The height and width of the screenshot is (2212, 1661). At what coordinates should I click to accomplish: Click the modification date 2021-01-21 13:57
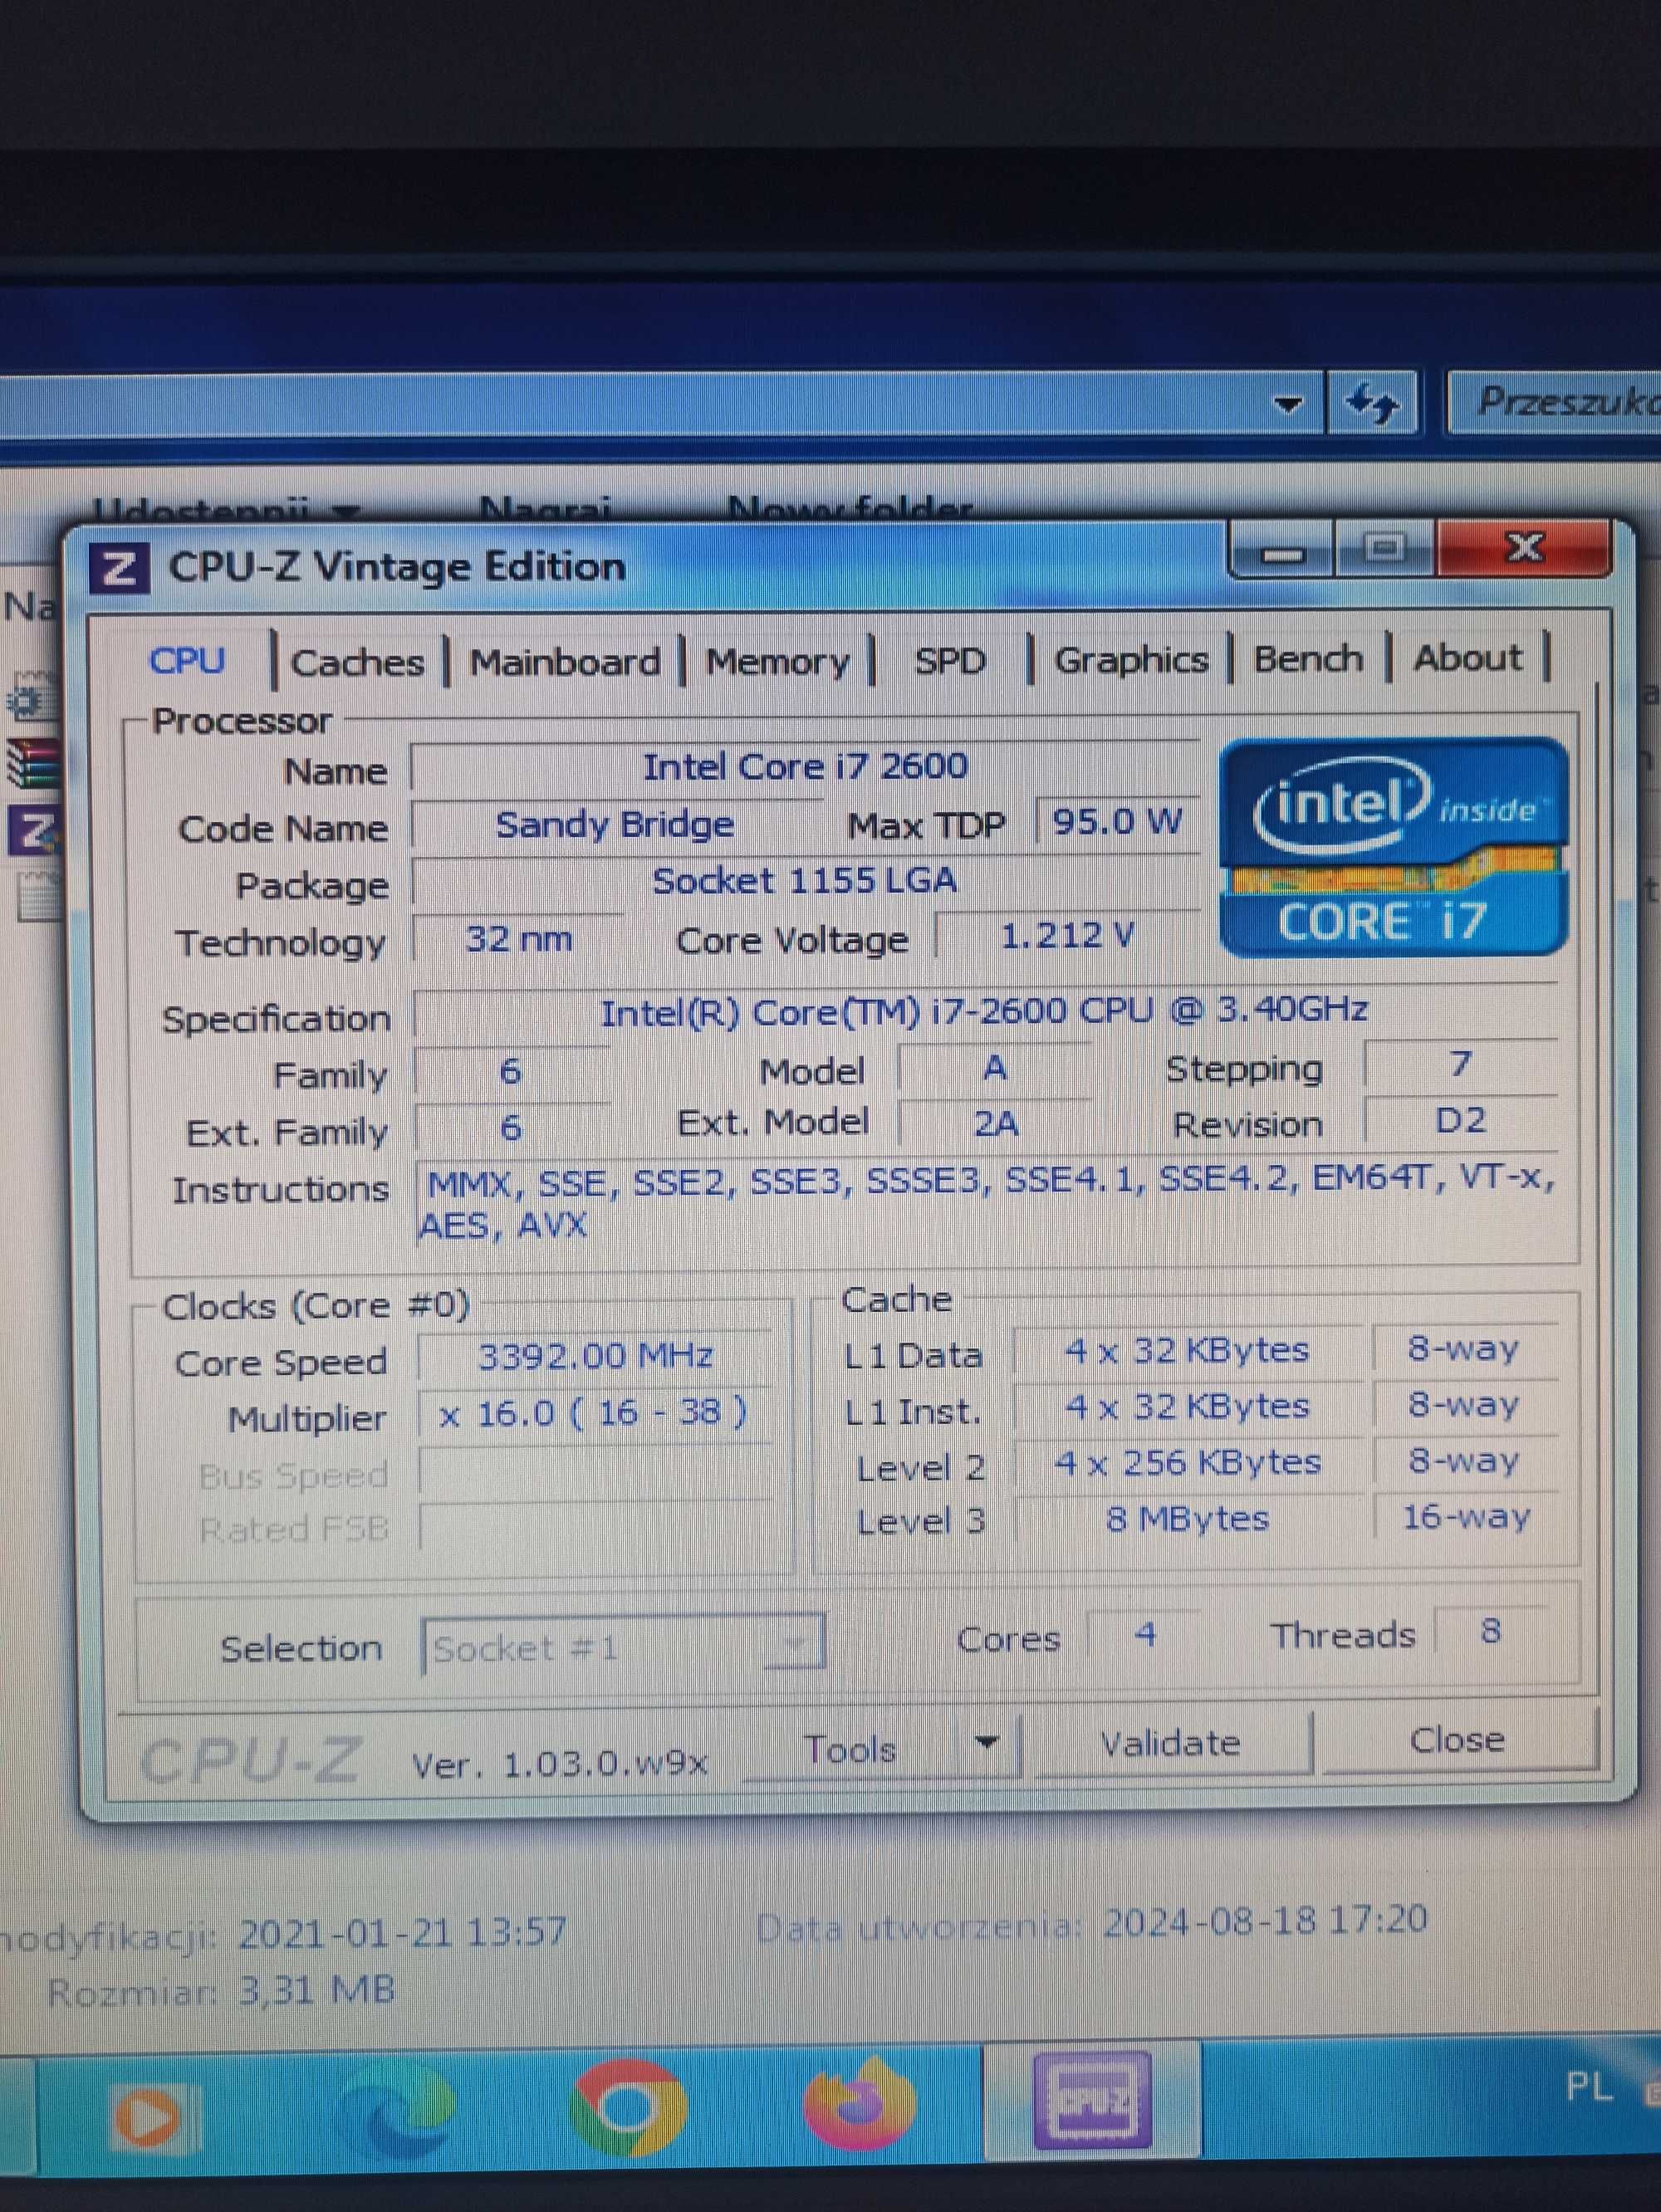402,1932
